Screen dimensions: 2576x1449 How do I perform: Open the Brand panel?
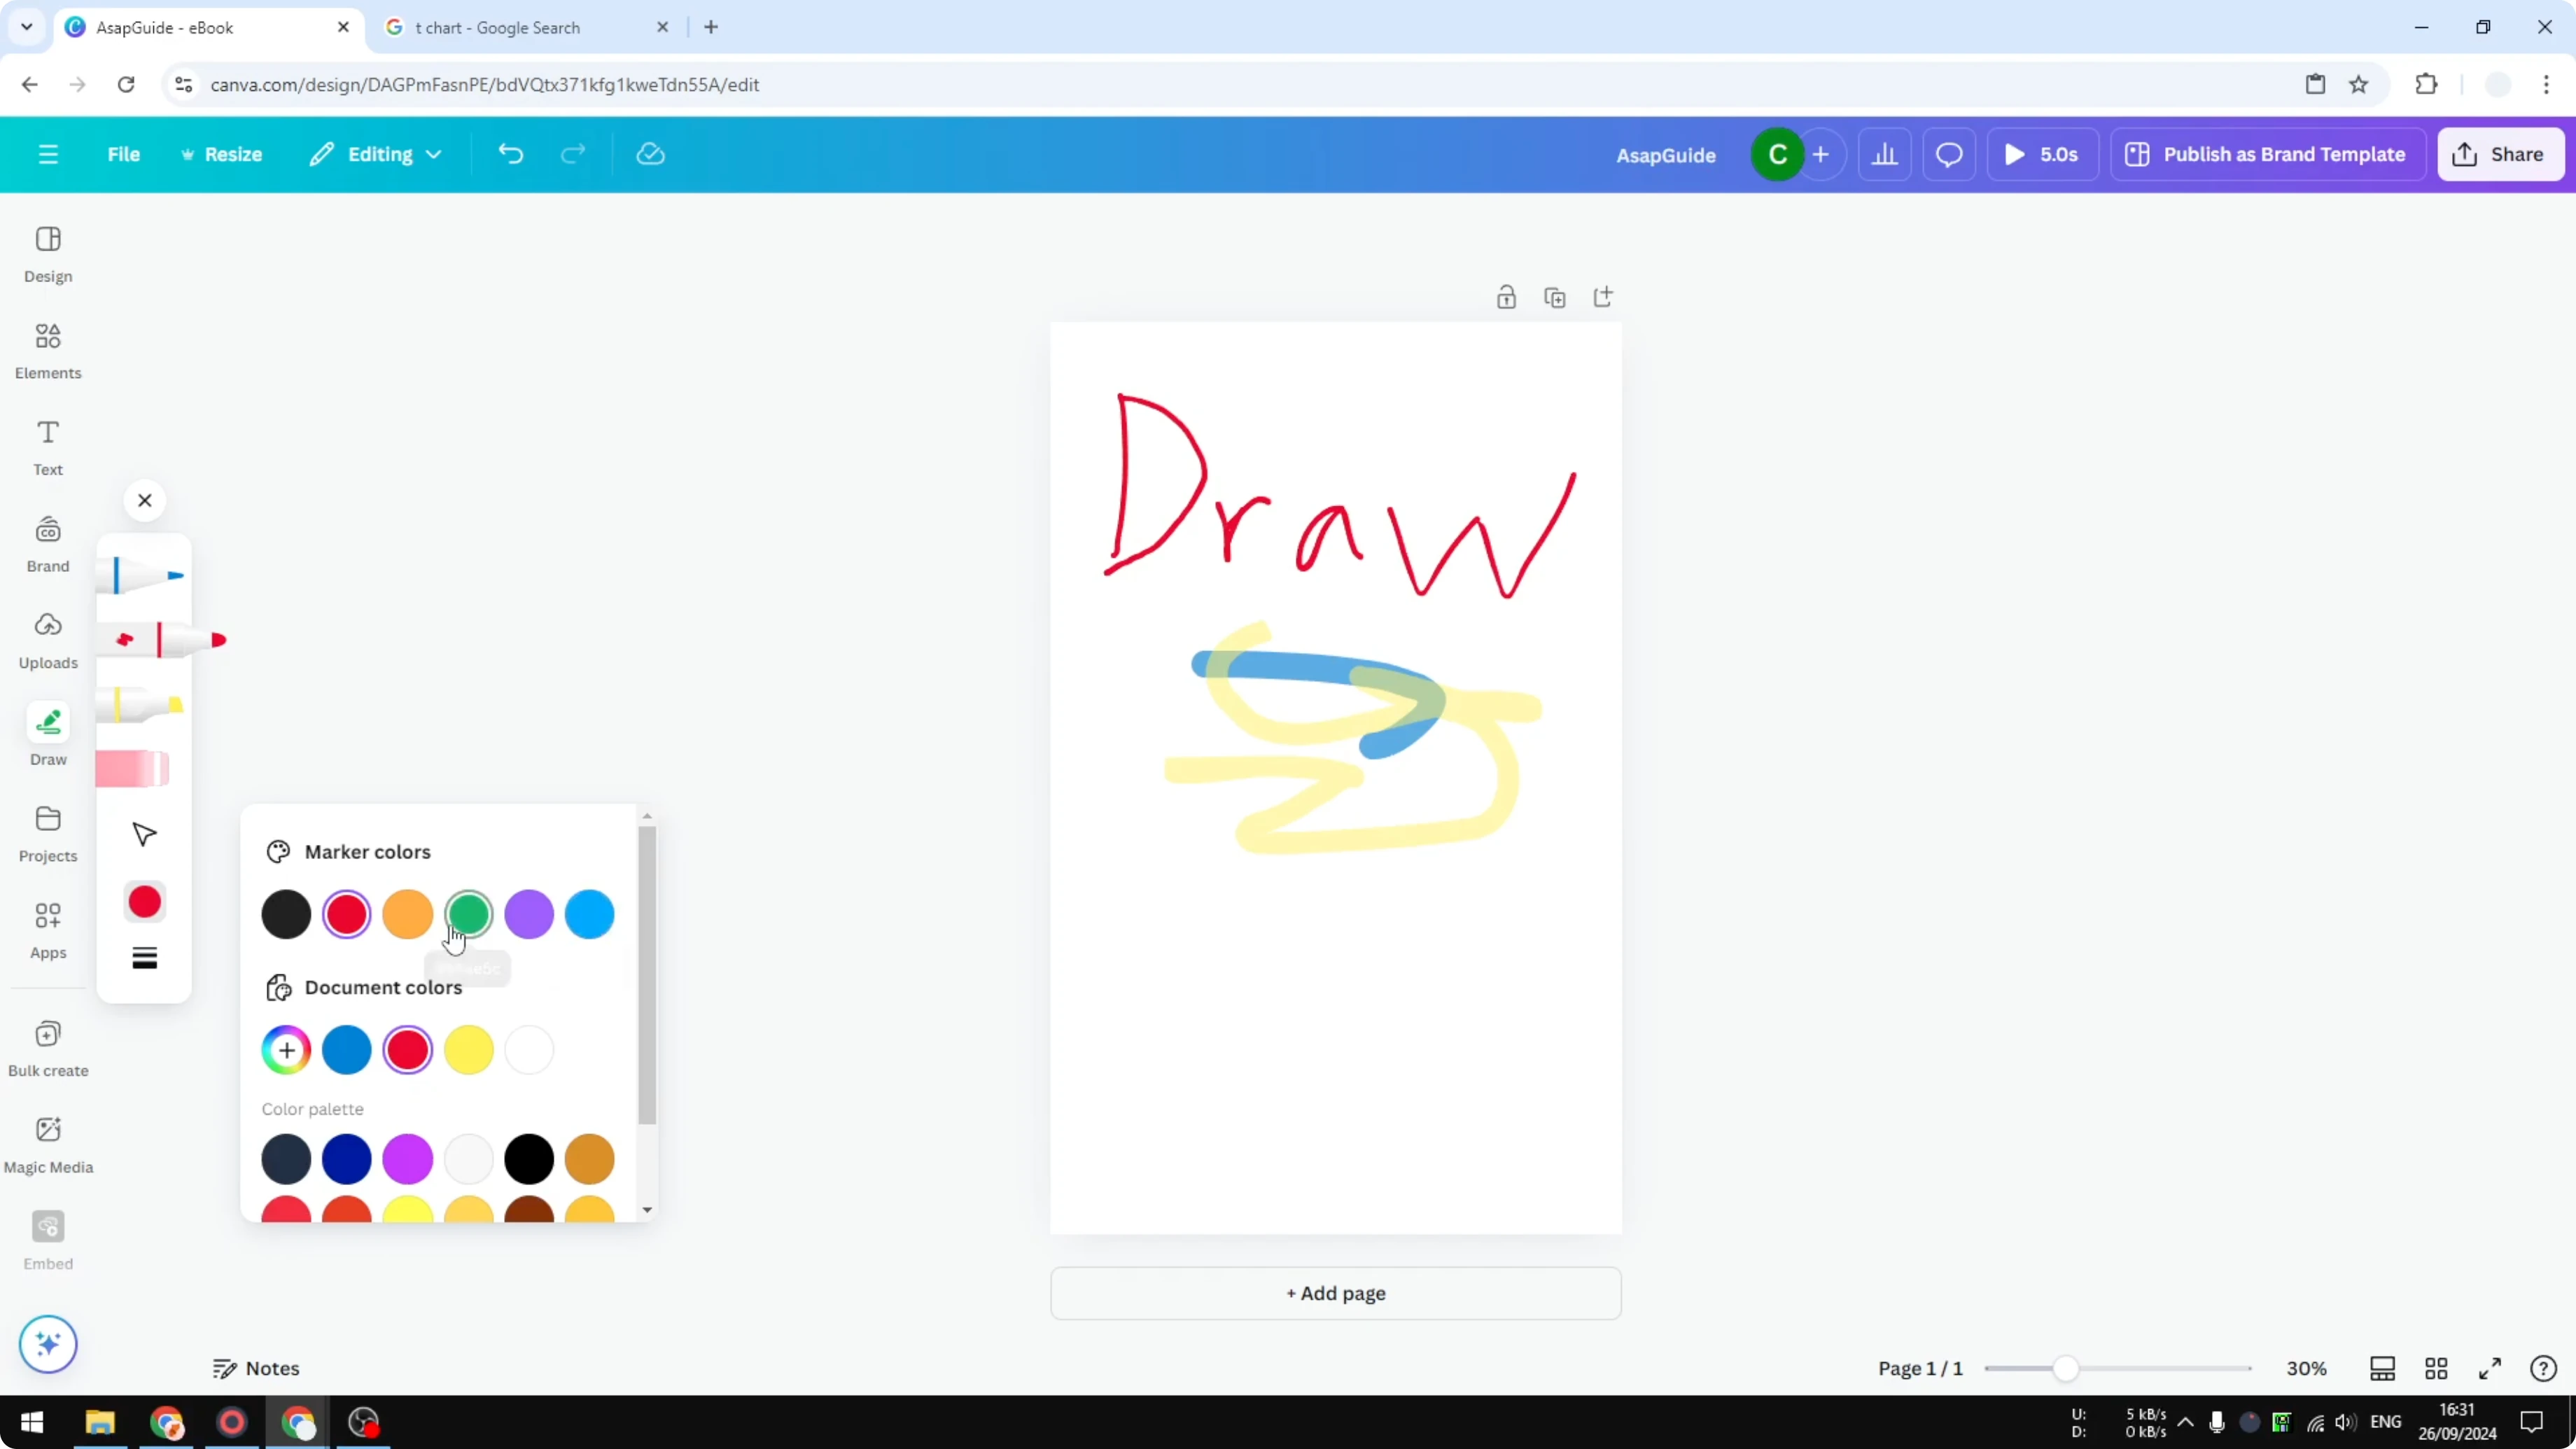coord(48,545)
